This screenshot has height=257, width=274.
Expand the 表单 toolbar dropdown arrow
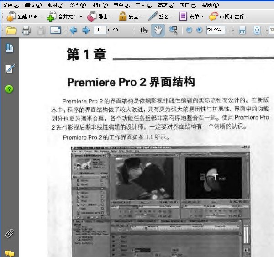point(202,16)
